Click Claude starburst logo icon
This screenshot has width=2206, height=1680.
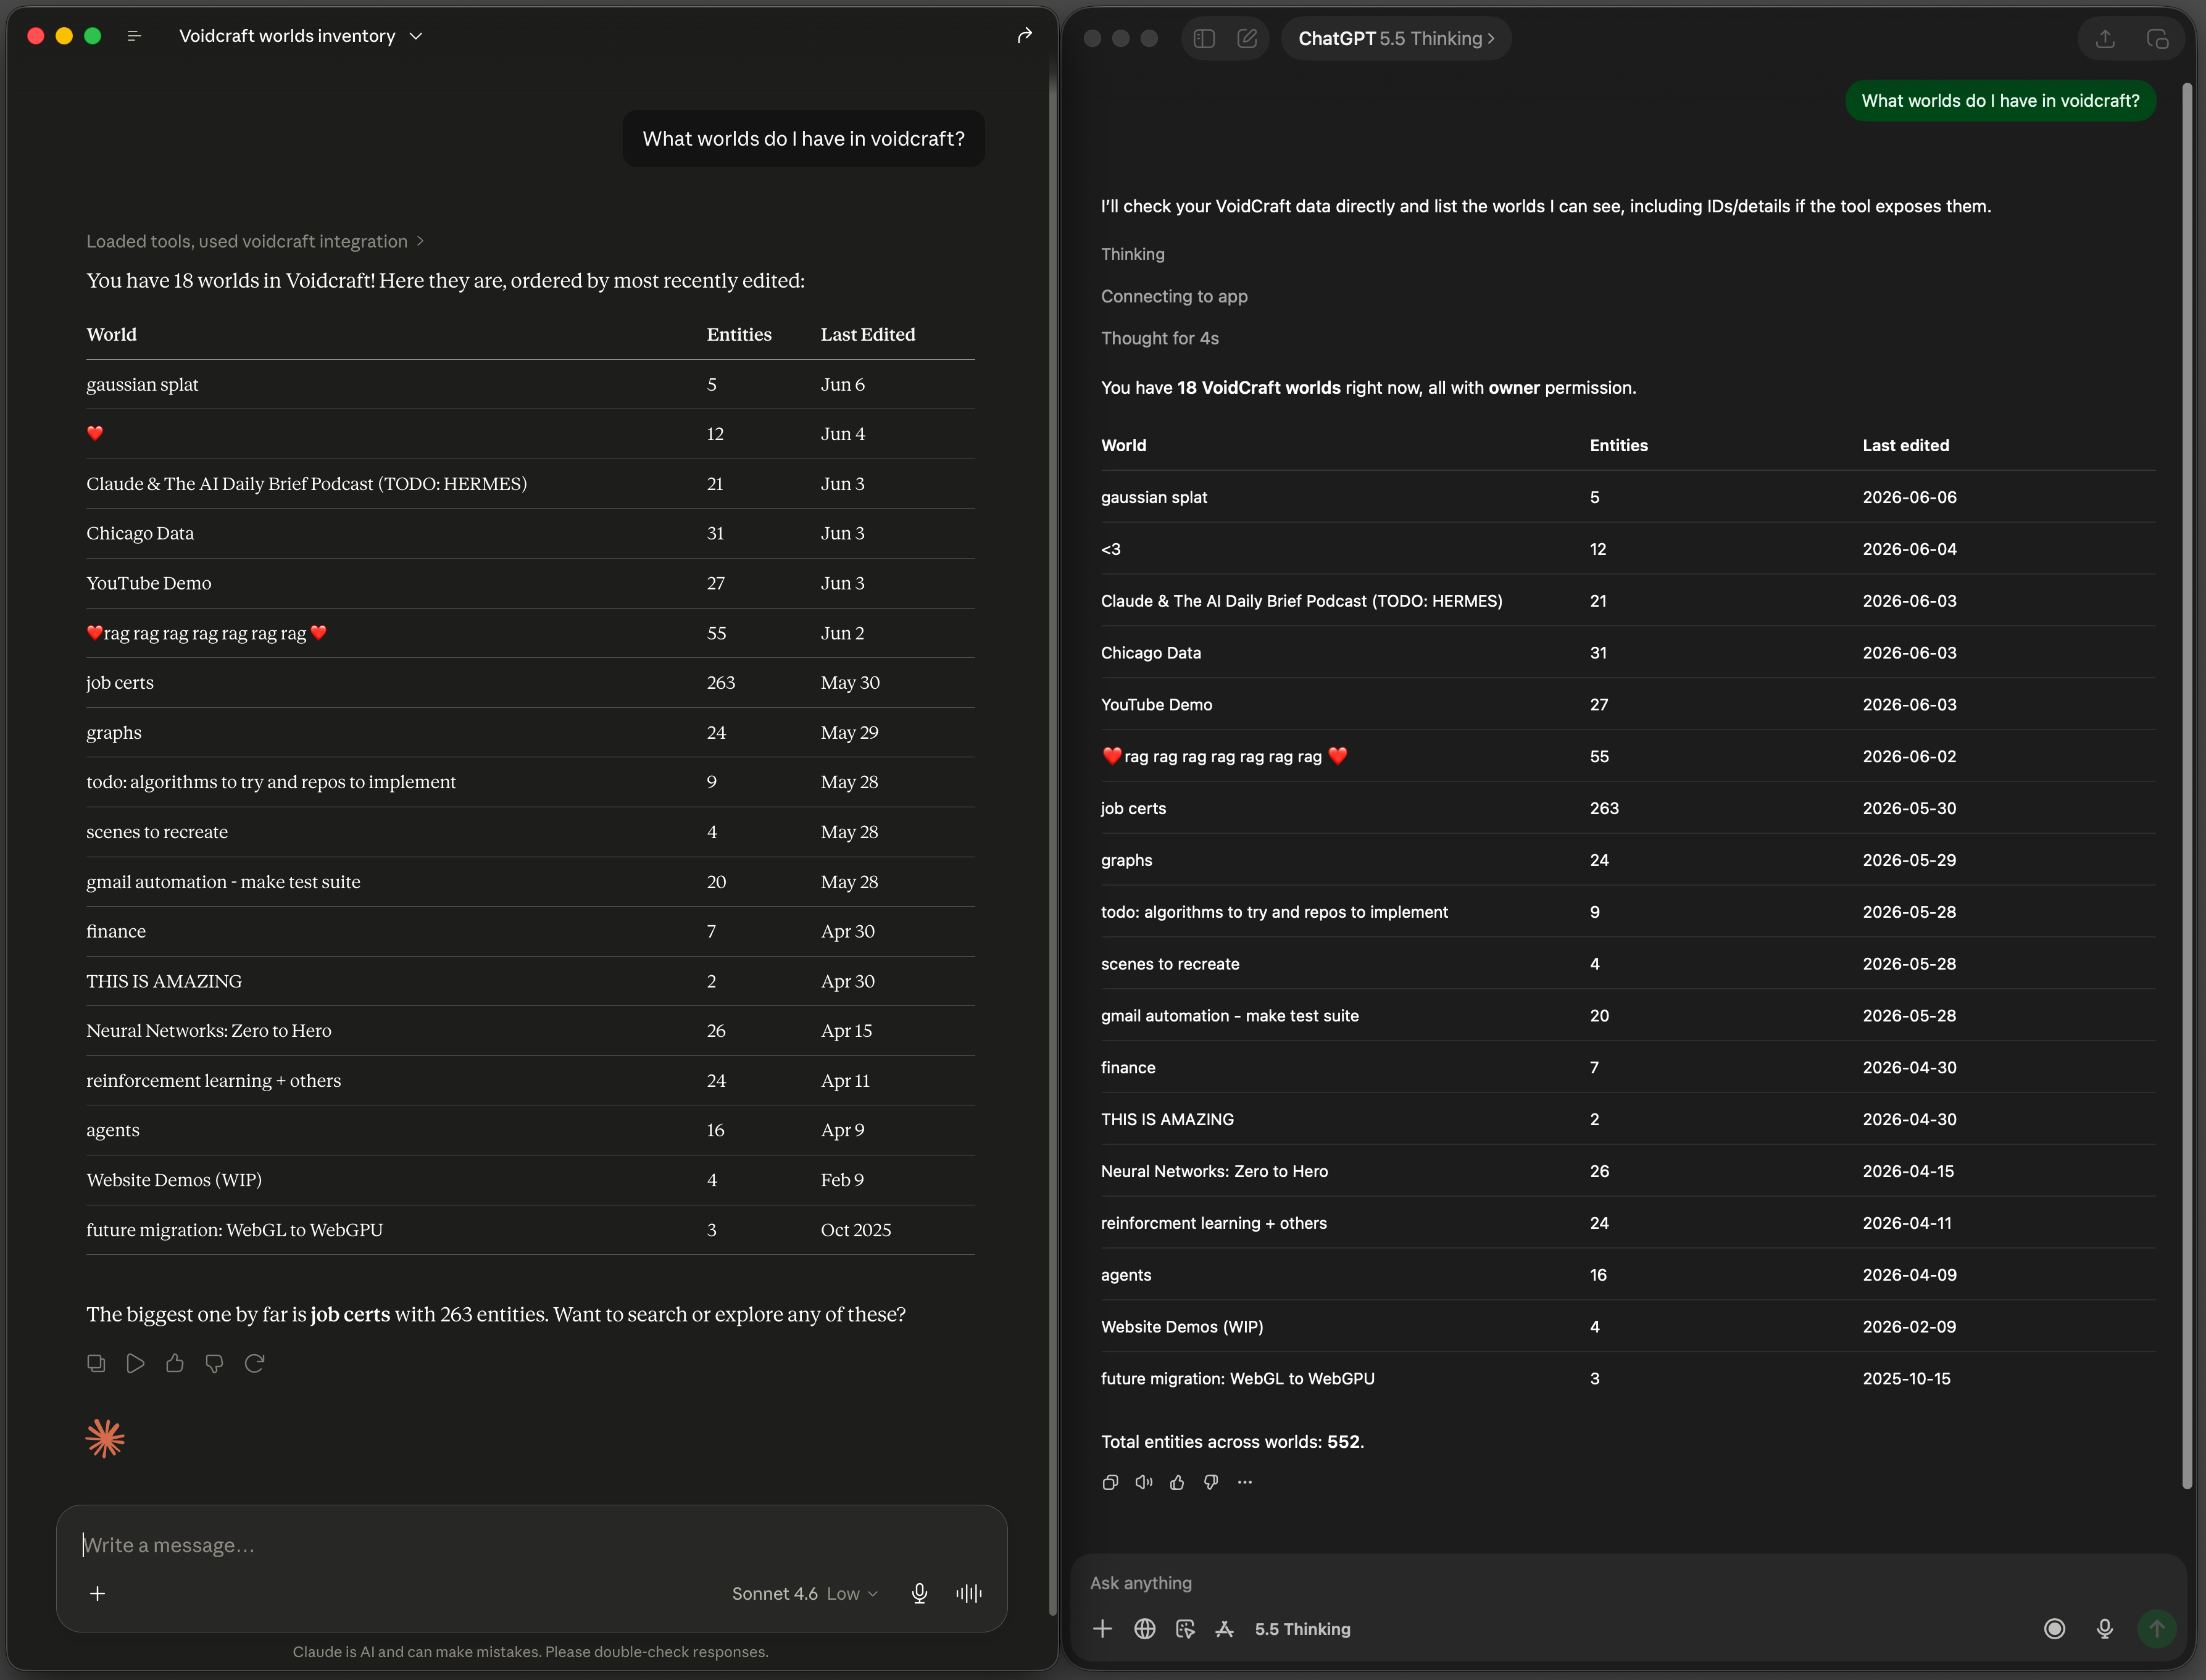(105, 1439)
